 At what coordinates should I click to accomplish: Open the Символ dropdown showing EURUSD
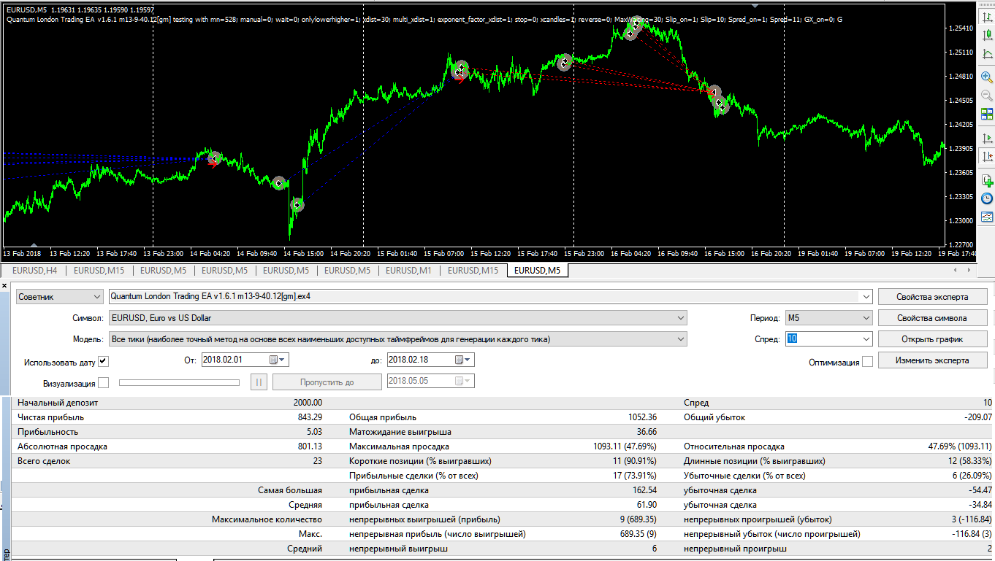click(x=398, y=318)
